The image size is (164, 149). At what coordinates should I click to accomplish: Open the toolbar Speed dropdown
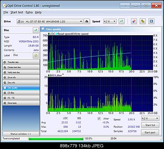click(x=110, y=21)
